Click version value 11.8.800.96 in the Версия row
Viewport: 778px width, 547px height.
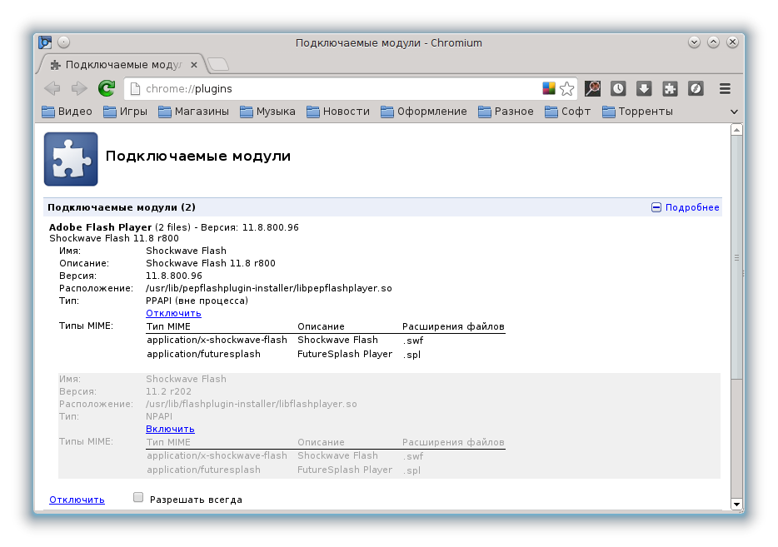tap(174, 276)
